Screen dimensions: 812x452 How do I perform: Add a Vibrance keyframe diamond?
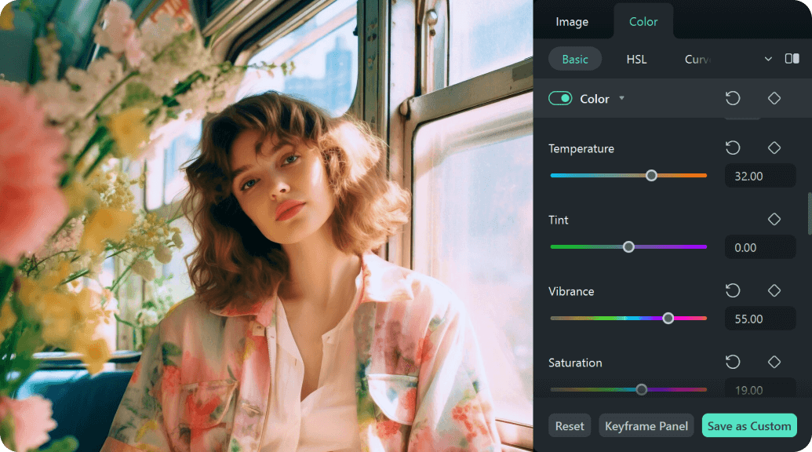(x=774, y=291)
